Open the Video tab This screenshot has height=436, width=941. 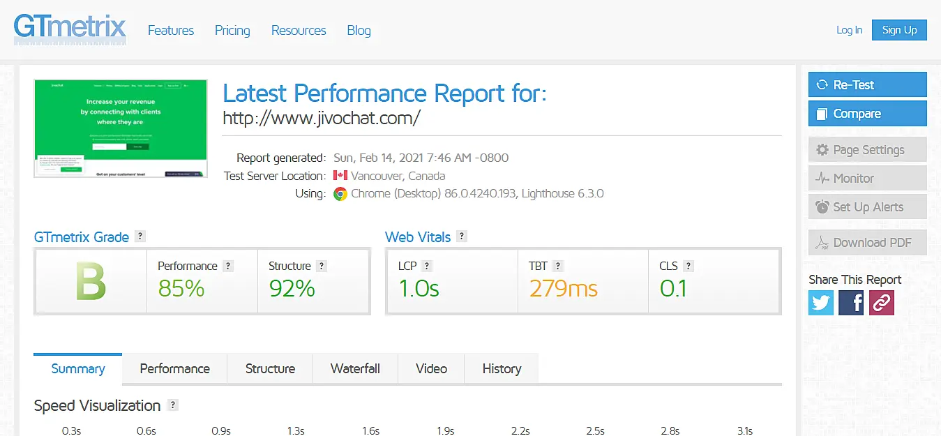click(431, 368)
